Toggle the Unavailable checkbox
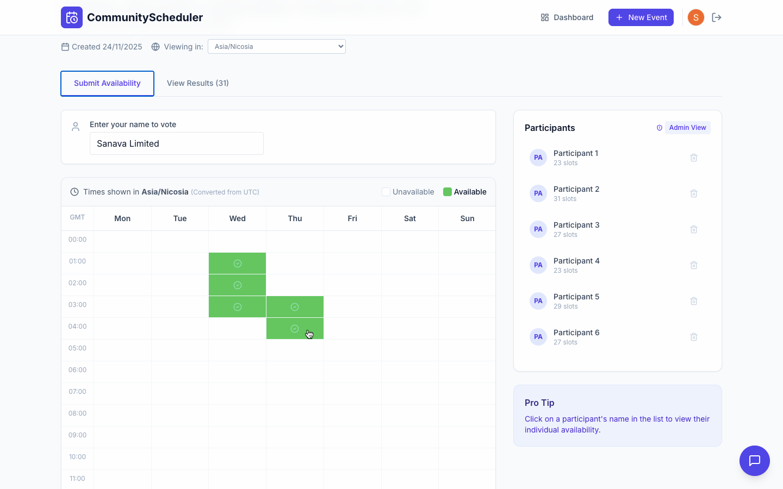 [x=386, y=192]
